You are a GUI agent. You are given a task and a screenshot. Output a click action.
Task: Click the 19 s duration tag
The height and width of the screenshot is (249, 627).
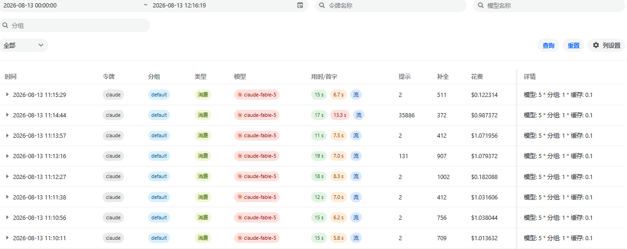(319, 156)
